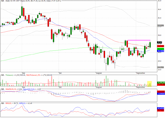This screenshot has height=118, width=165.
Task: Click the KR Volume header text
Action: (x=27, y=75)
